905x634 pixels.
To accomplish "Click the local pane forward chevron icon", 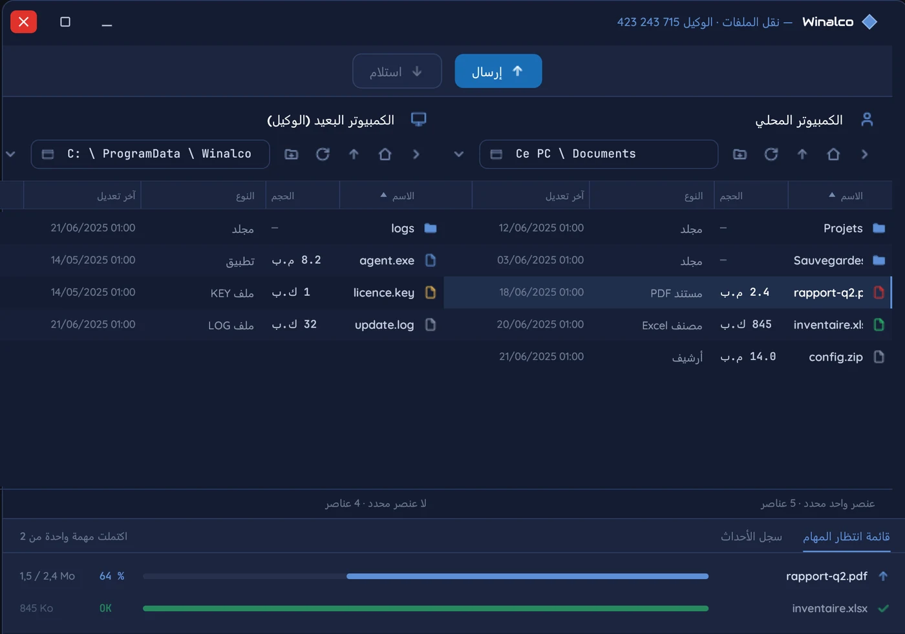I will [864, 154].
